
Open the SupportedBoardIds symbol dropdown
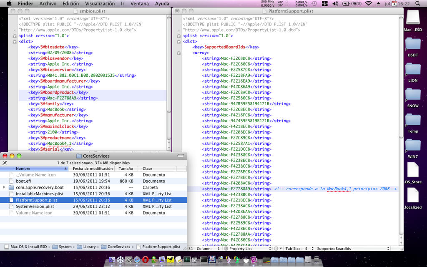[353, 249]
